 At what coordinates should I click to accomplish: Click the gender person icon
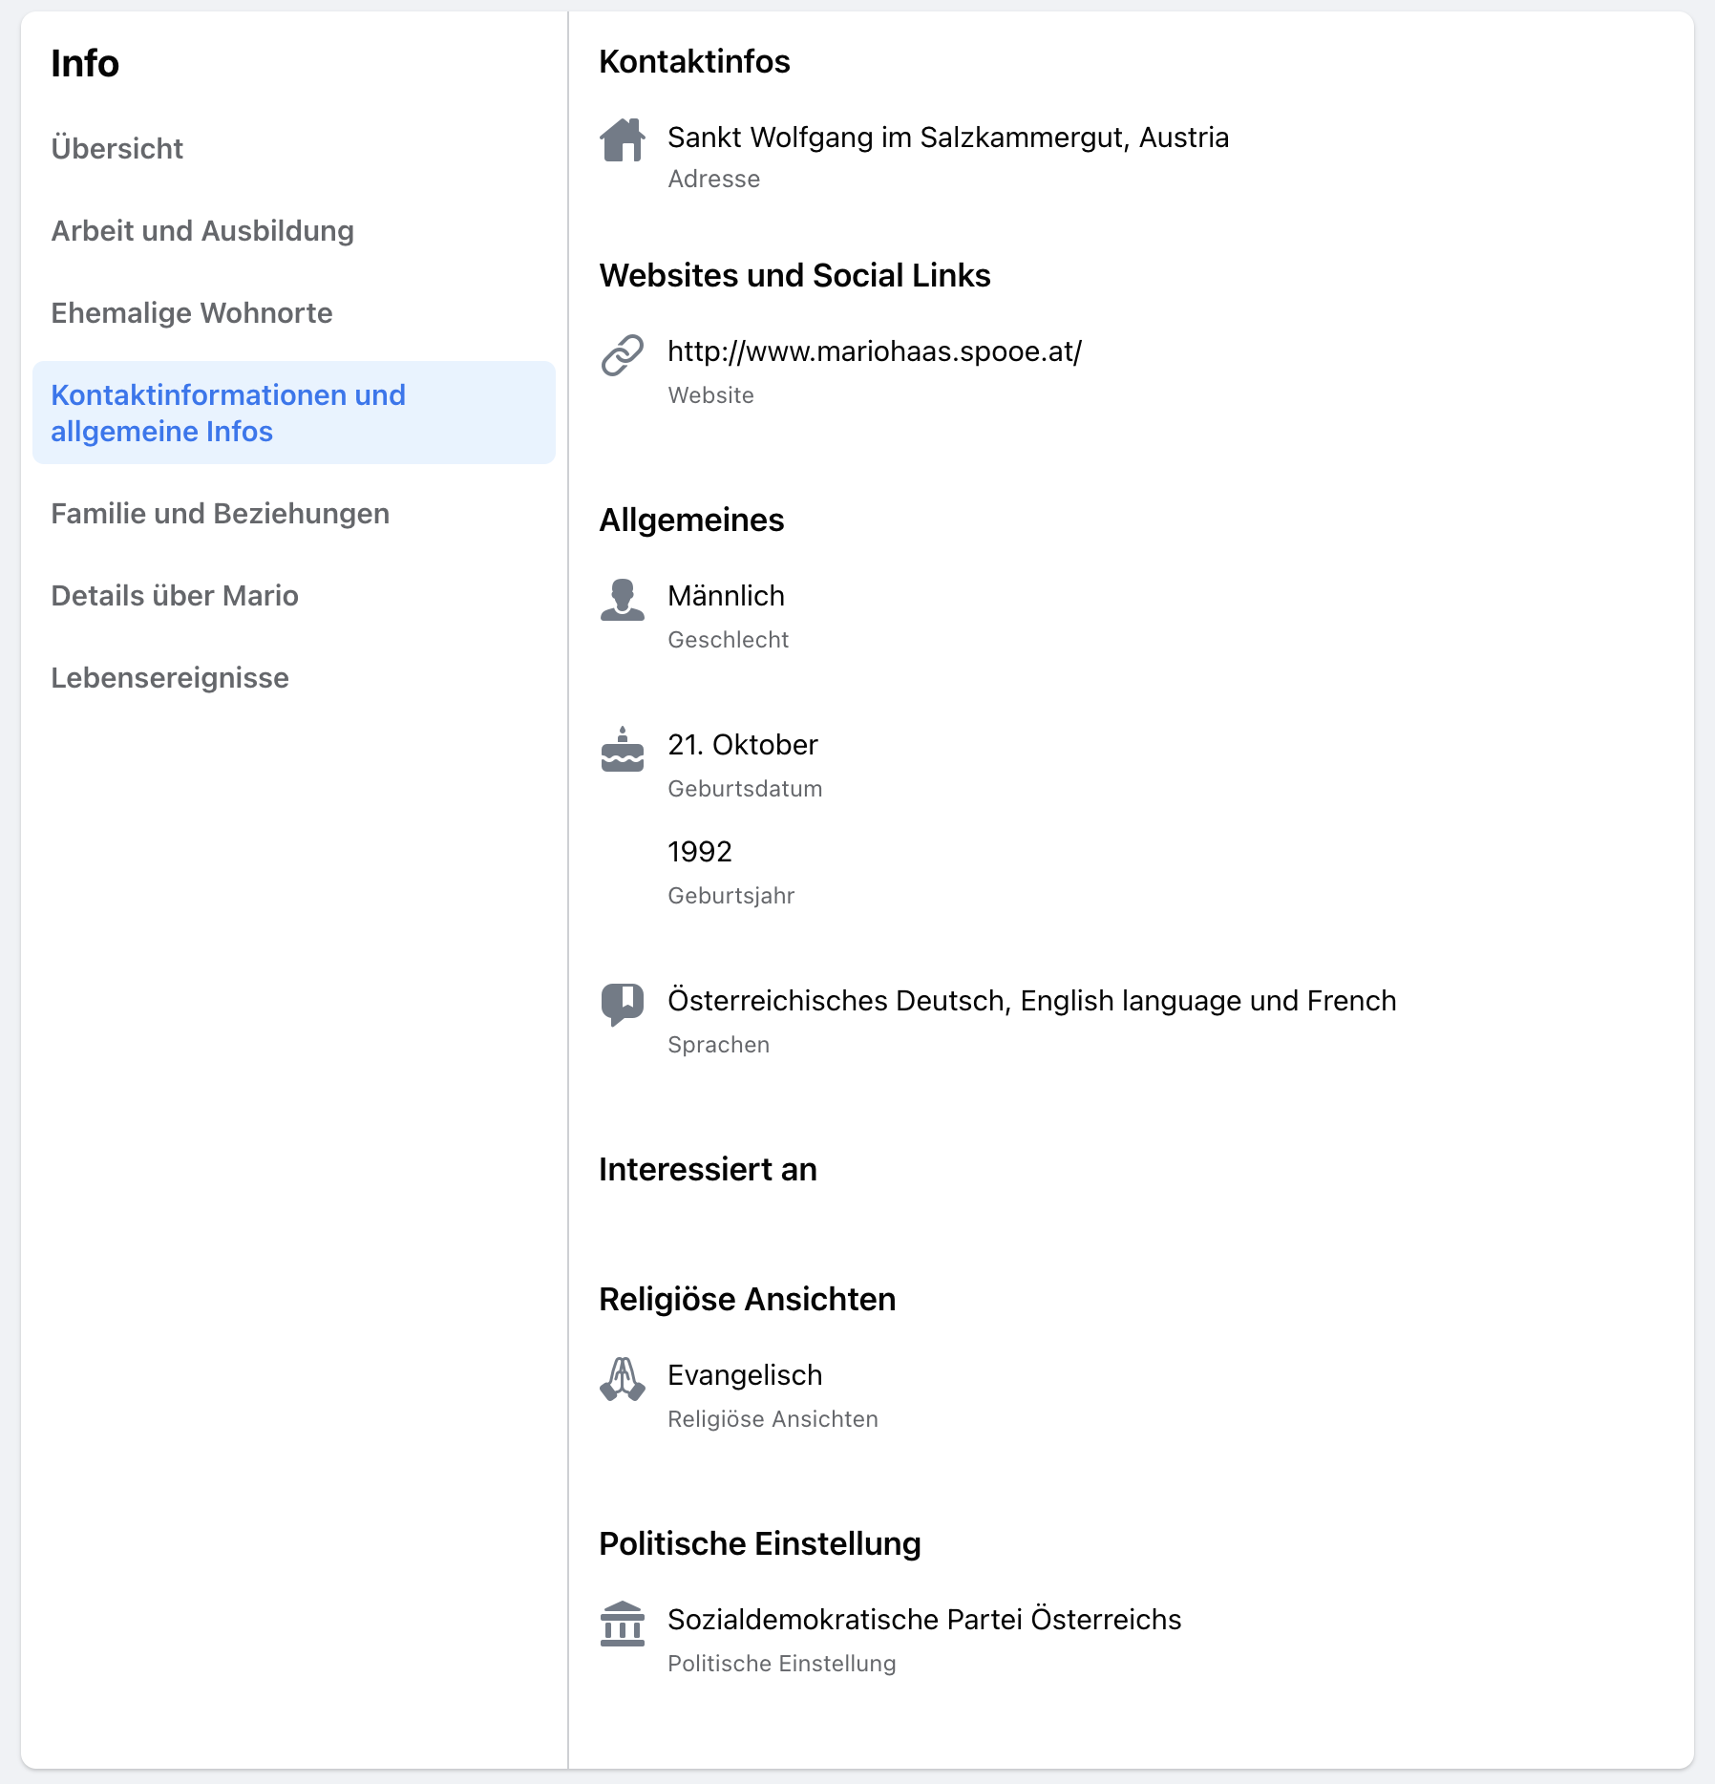623,600
